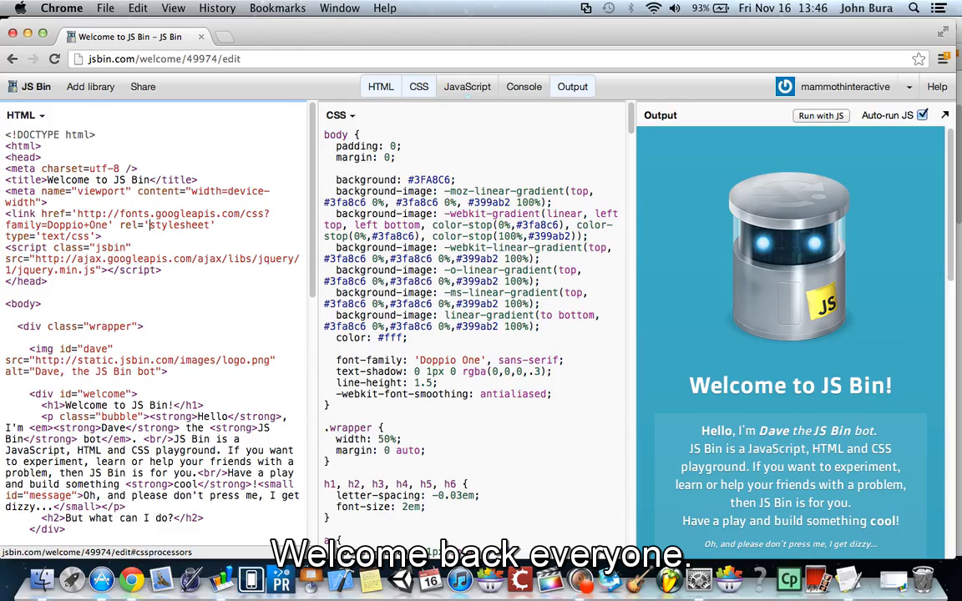Open the File menu

105,8
